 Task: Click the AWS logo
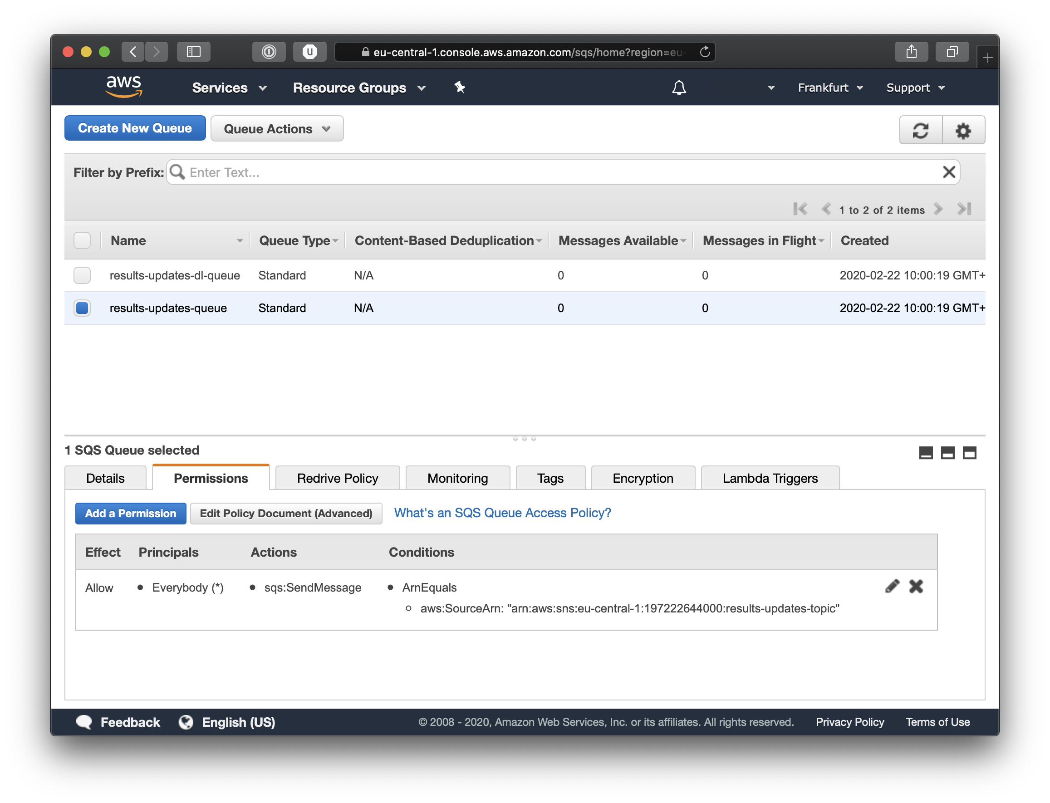[x=124, y=87]
